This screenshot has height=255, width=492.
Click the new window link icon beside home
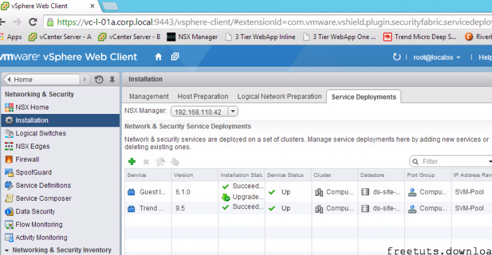click(x=175, y=57)
